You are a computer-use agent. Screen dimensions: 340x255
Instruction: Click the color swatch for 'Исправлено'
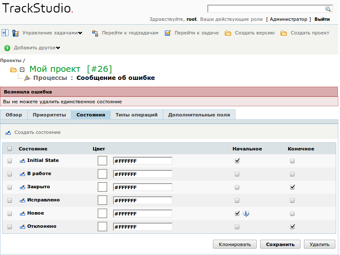click(102, 200)
